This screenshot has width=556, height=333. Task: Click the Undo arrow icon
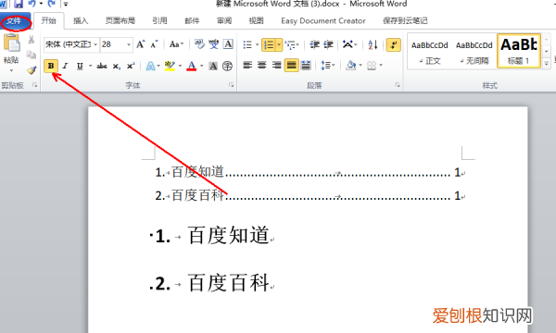(32, 4)
